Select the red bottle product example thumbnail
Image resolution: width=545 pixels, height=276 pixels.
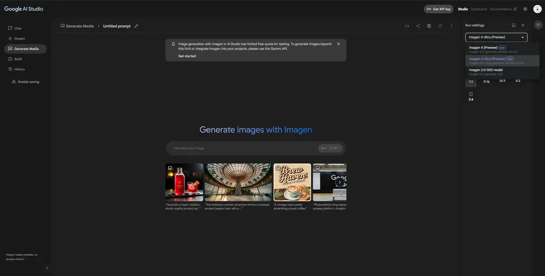184,182
